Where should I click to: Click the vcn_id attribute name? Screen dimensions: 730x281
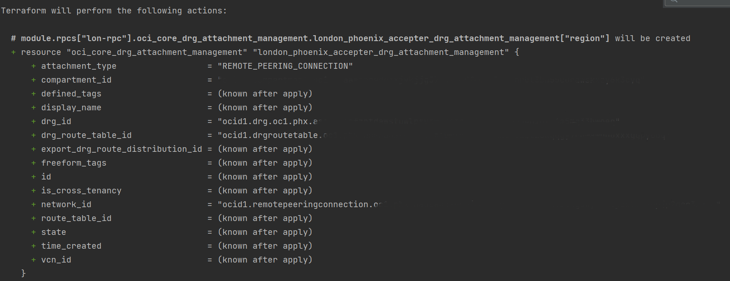(x=56, y=260)
